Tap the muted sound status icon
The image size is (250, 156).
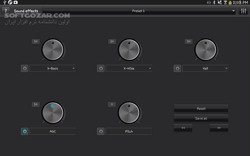219,2
